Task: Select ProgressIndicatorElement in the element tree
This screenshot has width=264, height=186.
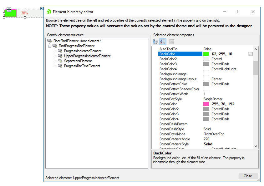Action: [x=83, y=51]
